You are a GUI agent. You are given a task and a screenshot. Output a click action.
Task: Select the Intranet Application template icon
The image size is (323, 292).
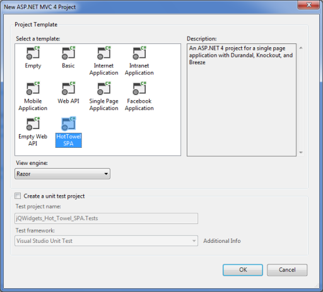pos(139,53)
